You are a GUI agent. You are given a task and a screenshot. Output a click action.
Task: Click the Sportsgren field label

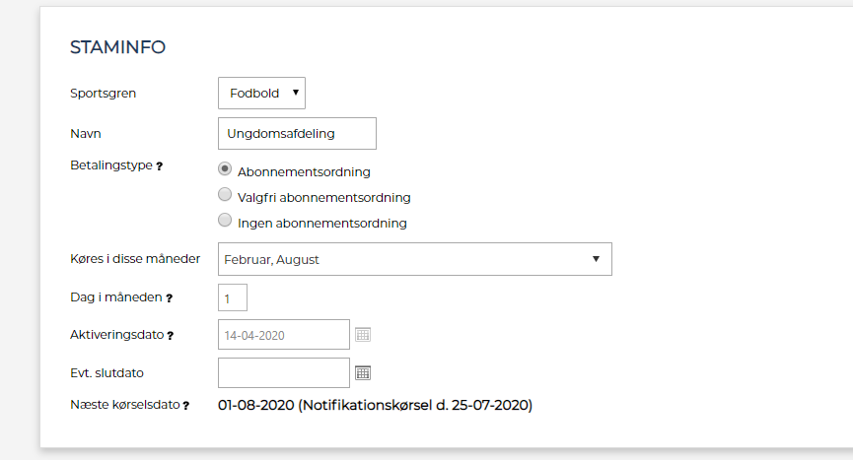click(103, 94)
